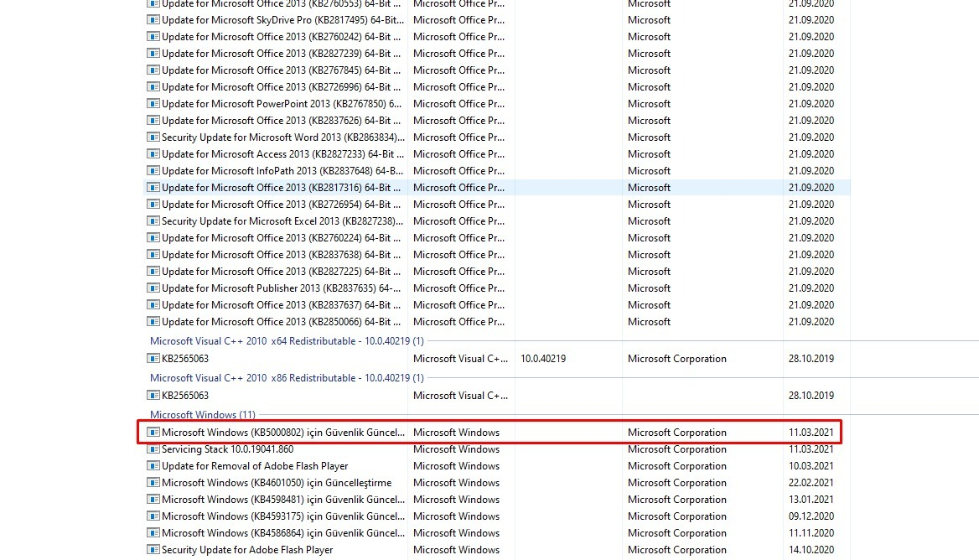979x560 pixels.
Task: Click date 28.10.2019 in the x64 KB2565063 row
Action: pyautogui.click(x=811, y=358)
